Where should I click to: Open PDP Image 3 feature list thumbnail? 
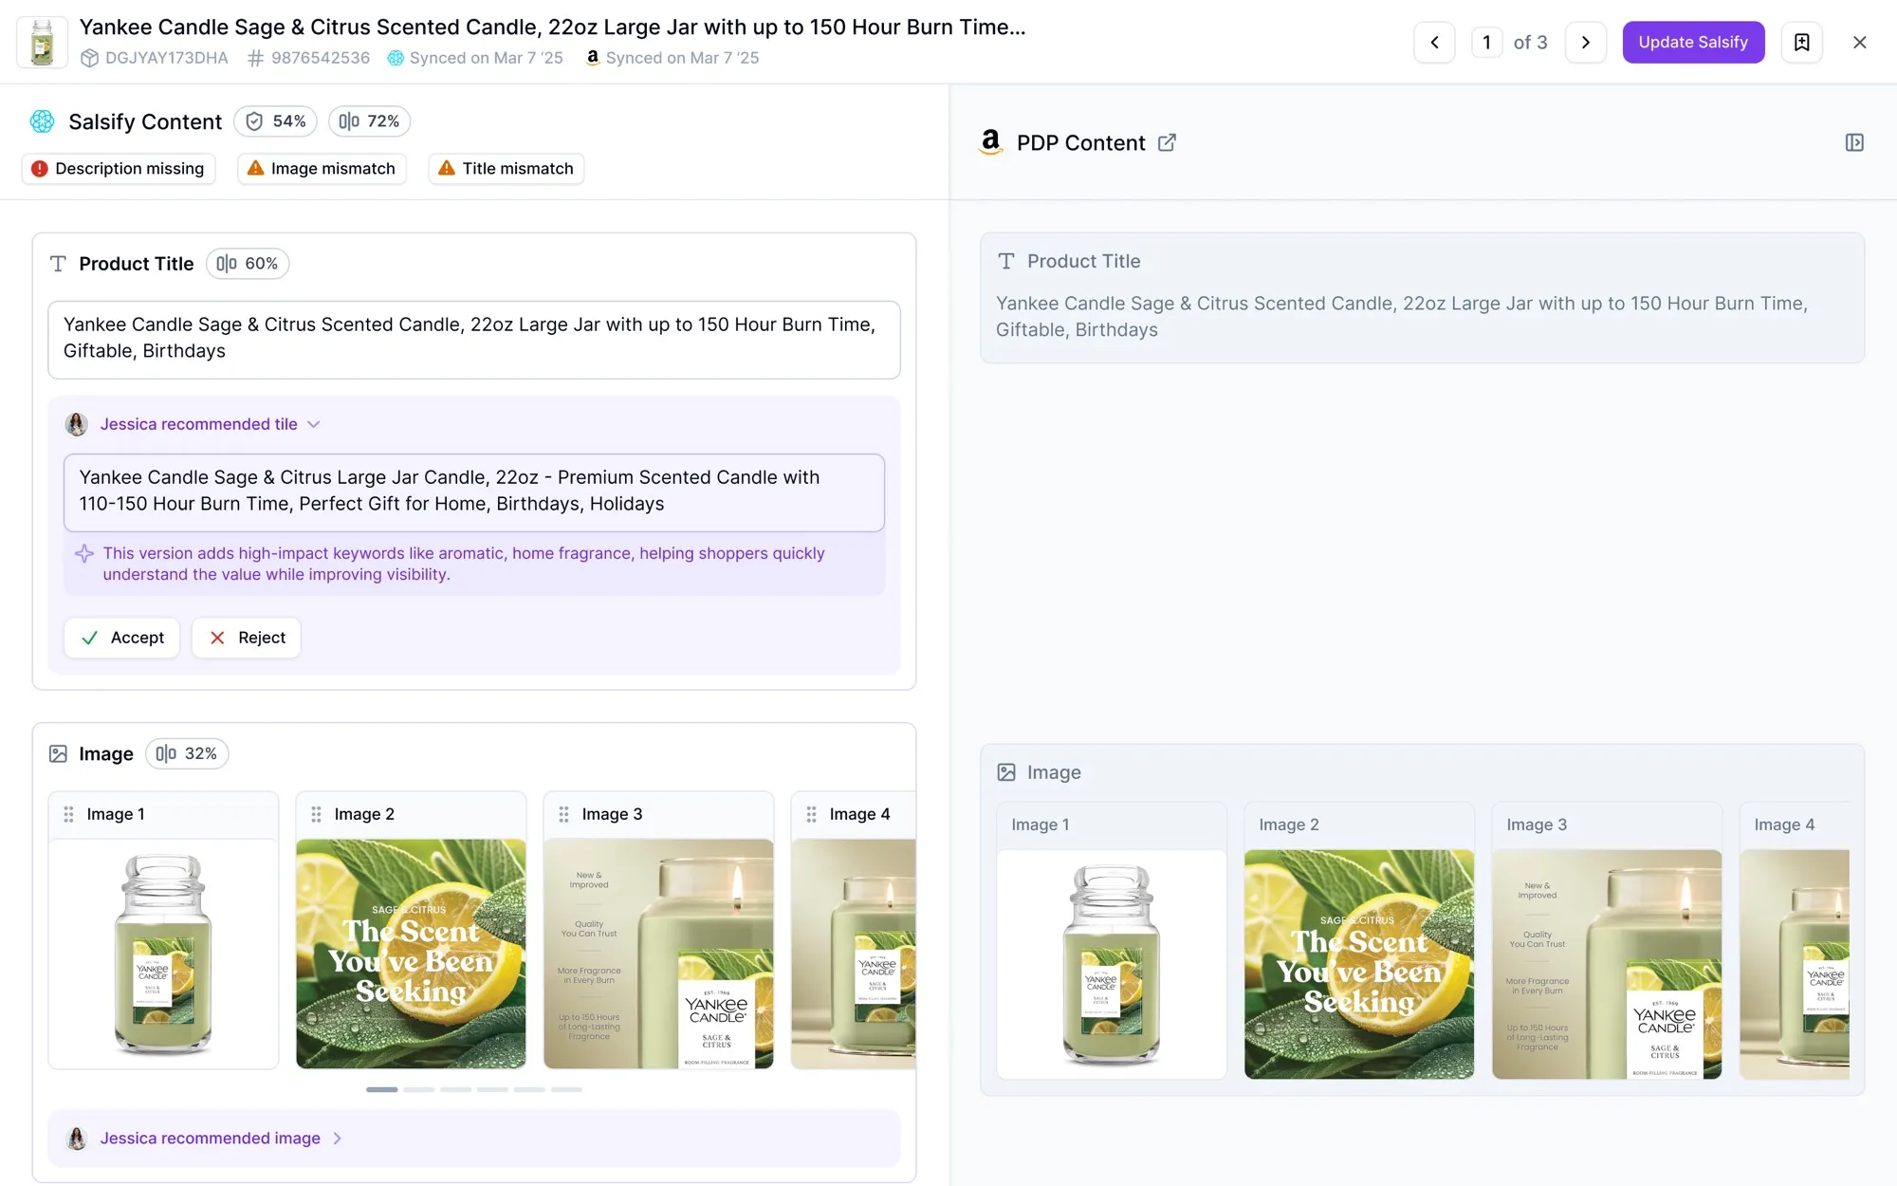(1607, 964)
